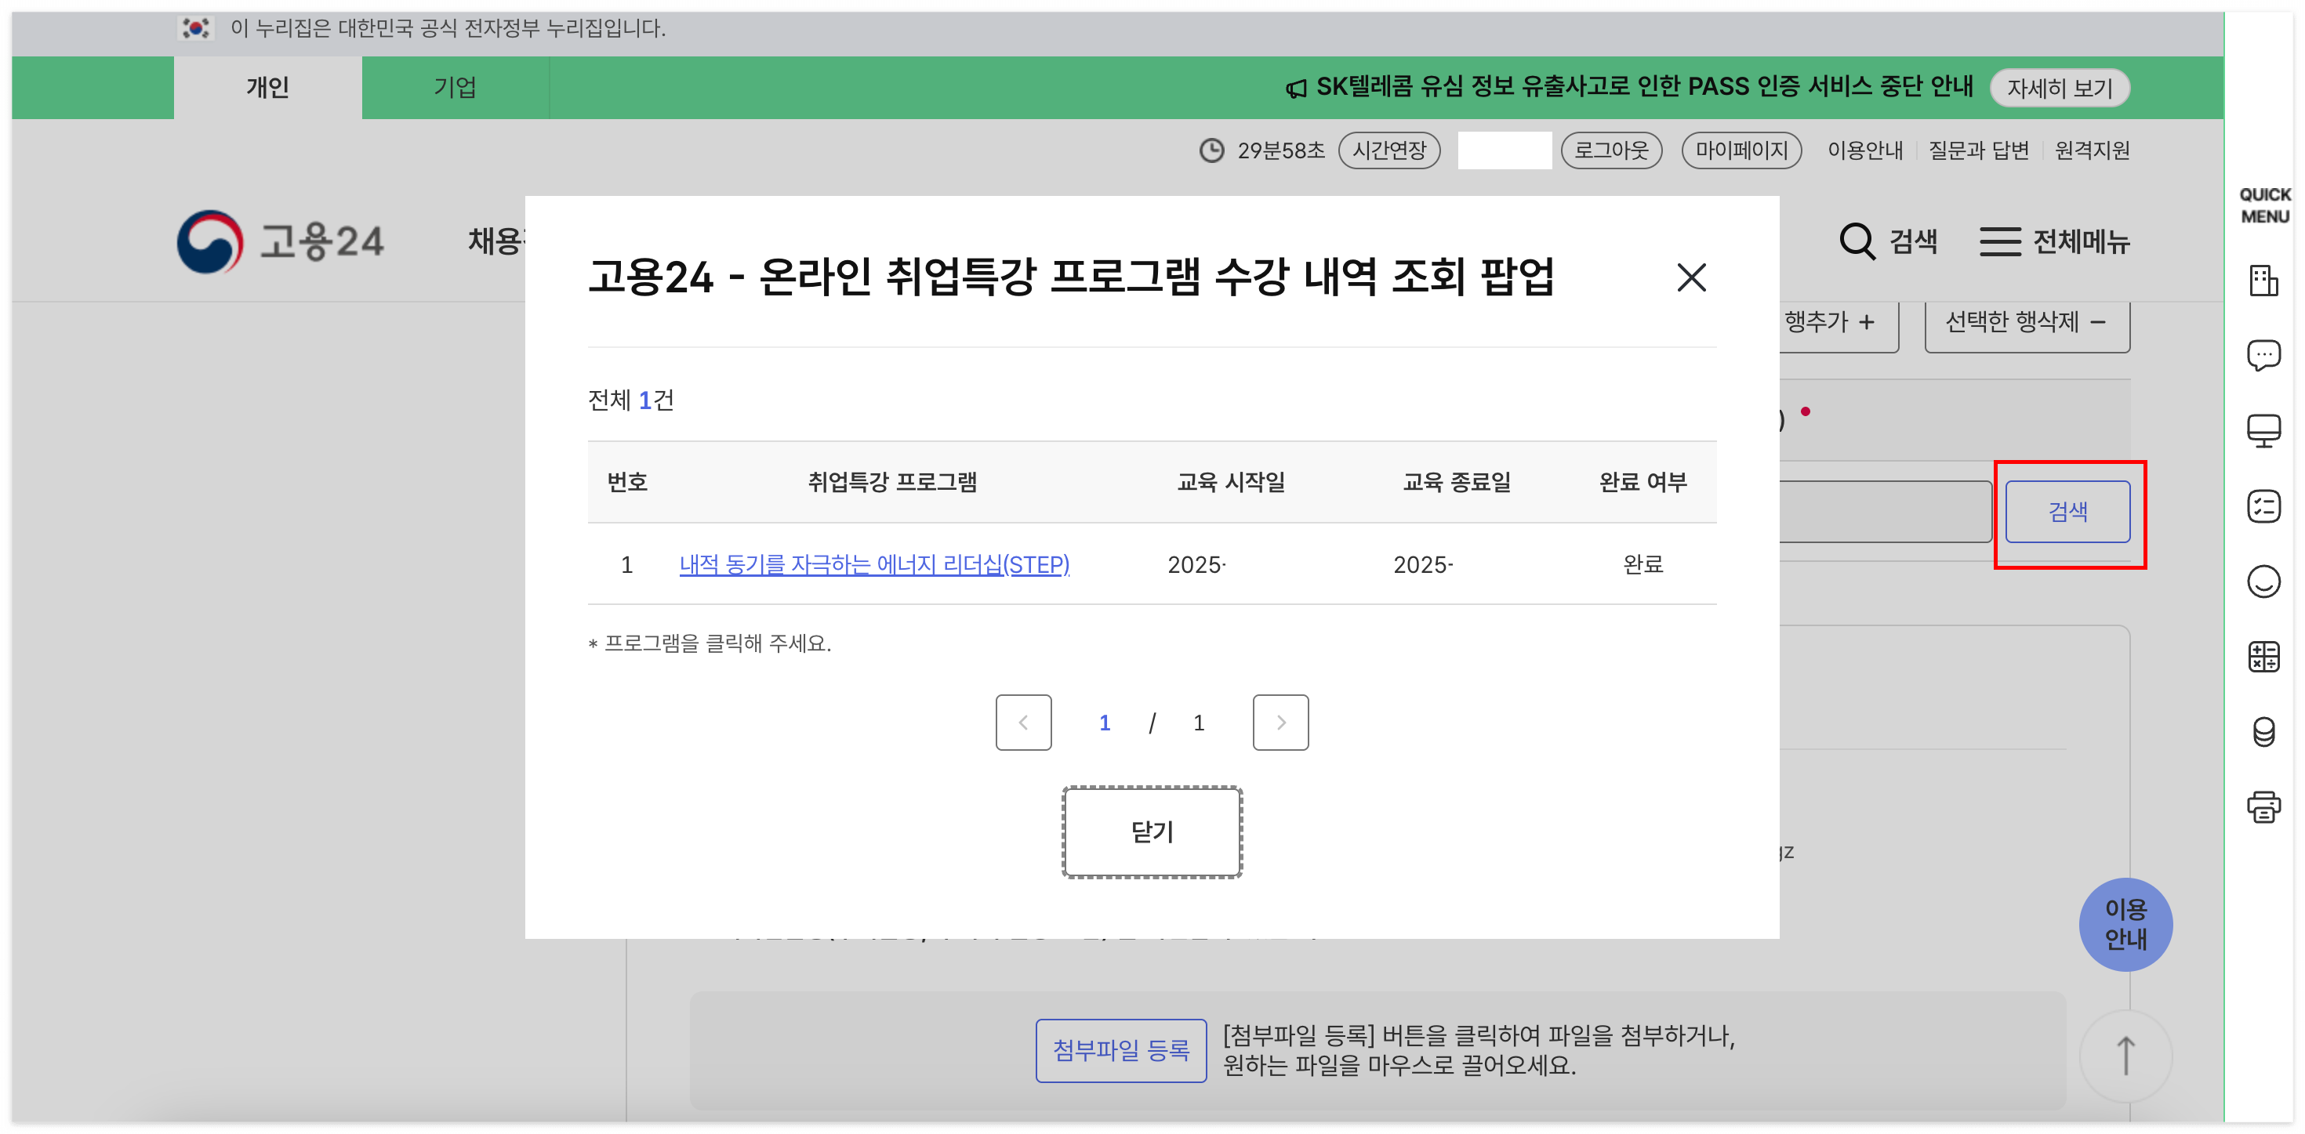Open the round 이용안내 floating button
The width and height of the screenshot is (2305, 1134).
2125,924
